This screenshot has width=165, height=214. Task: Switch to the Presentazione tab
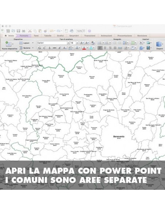pyautogui.click(x=124, y=36)
